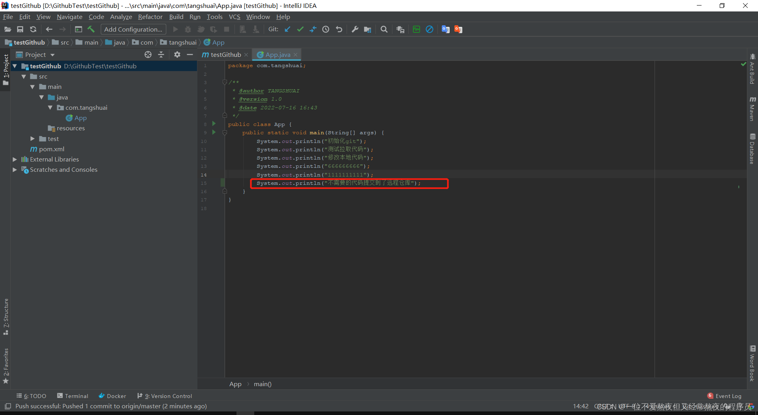The height and width of the screenshot is (415, 758).
Task: Click the blue Translate icon
Action: click(446, 29)
